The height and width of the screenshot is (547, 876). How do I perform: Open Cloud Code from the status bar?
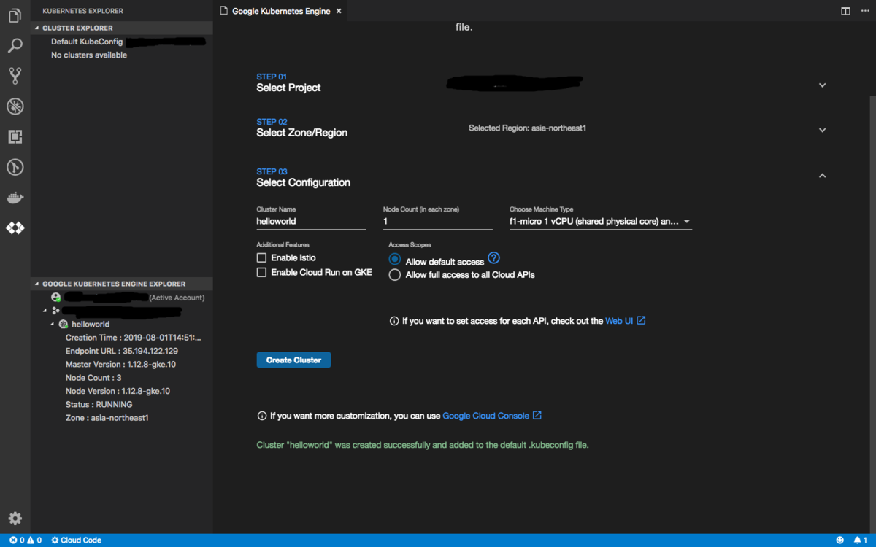coord(75,540)
